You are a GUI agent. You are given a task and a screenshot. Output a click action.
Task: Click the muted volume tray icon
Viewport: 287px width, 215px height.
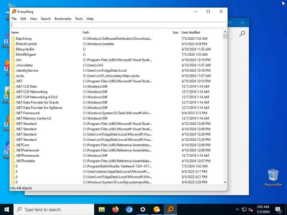click(x=251, y=210)
